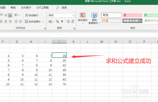Apply the 常规 cell style
Screen dimensions: 158x102
(112, 15)
